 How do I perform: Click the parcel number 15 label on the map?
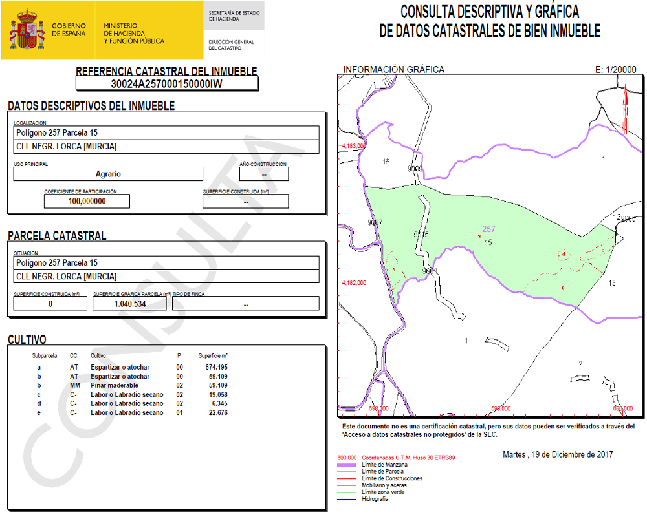pyautogui.click(x=488, y=242)
